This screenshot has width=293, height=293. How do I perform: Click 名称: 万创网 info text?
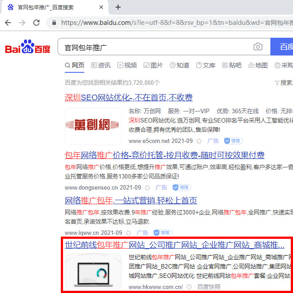145,111
